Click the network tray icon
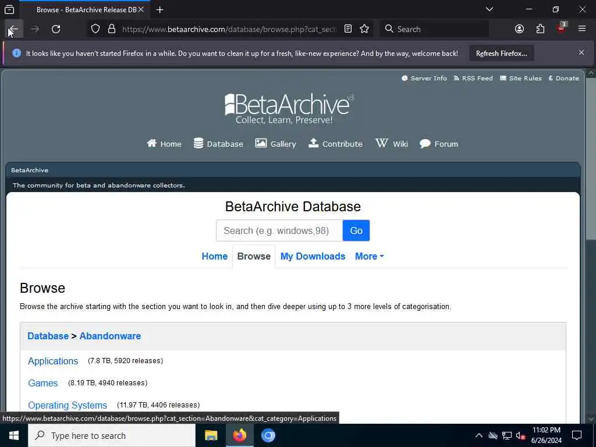Viewport: 596px width, 447px height. click(507, 435)
